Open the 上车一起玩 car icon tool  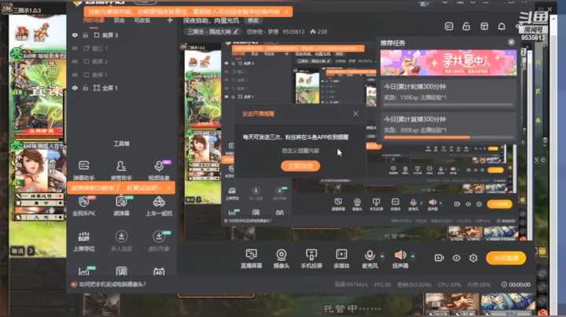[159, 206]
